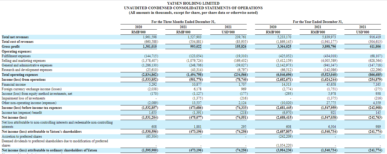The width and height of the screenshot is (387, 154).
Task: Click the 'Fulfillment expenses' label
Action: 16,56
